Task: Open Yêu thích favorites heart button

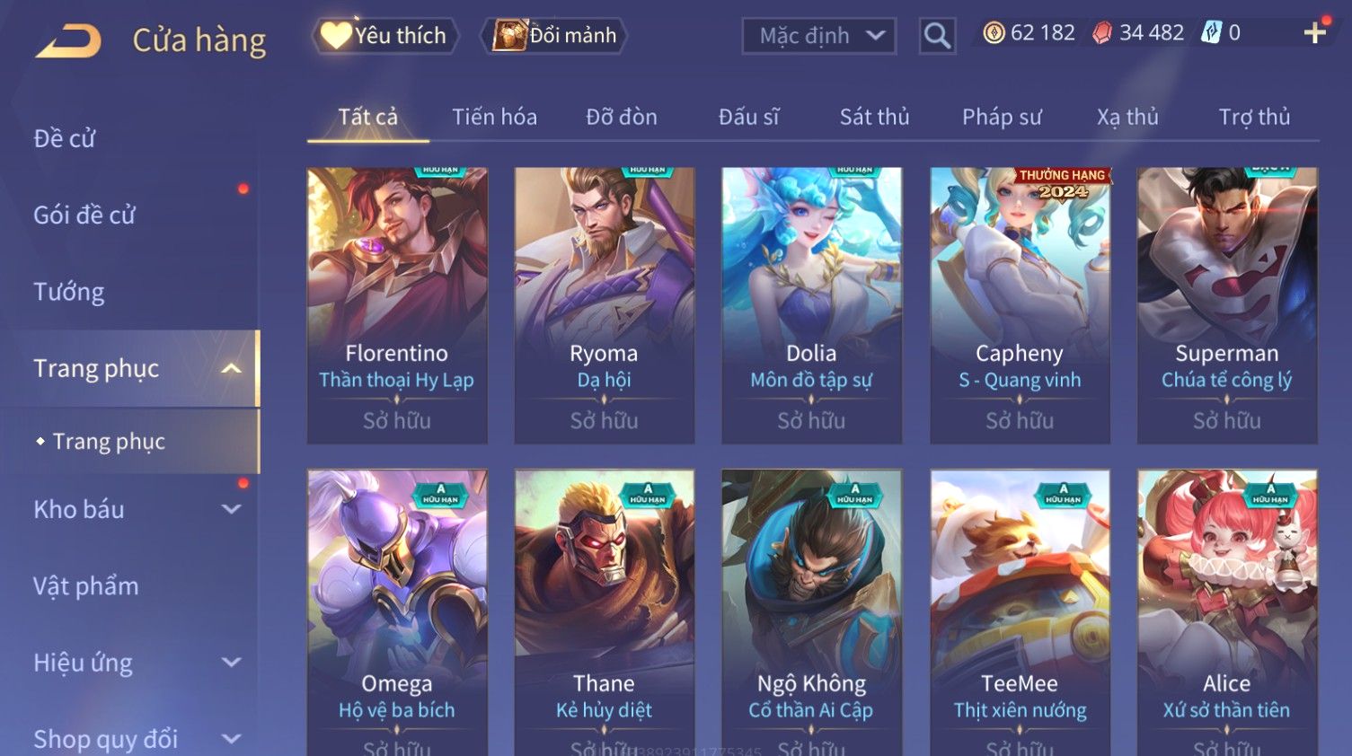Action: tap(384, 35)
